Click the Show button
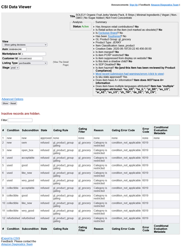Image resolution: width=181 pixels, height=247 pixels. 5,103
